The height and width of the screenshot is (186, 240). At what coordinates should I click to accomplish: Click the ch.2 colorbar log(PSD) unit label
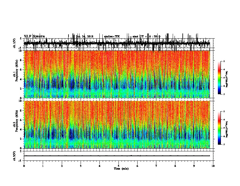[227, 129]
